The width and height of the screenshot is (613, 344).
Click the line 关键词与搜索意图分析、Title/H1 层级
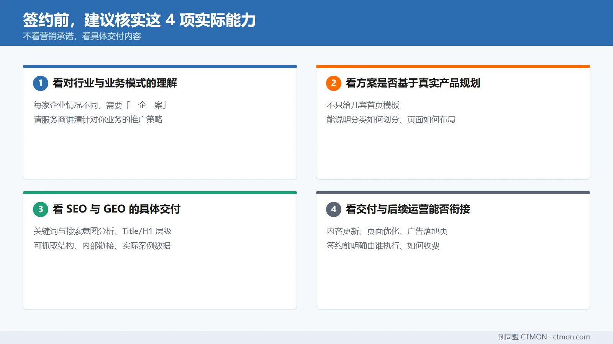[x=103, y=231]
